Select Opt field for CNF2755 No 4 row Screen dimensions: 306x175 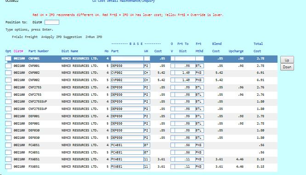8,87
